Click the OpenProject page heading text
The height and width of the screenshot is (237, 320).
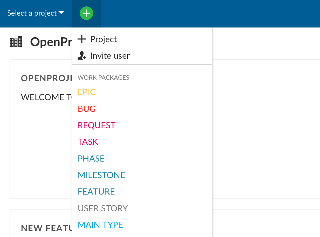51,42
